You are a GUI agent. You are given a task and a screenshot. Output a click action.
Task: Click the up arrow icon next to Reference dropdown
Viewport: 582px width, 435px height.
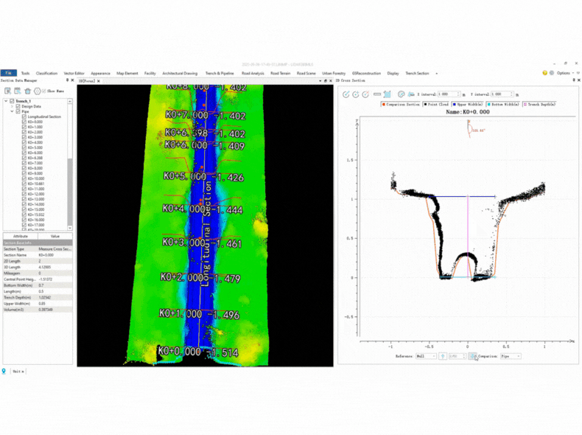[x=443, y=356]
